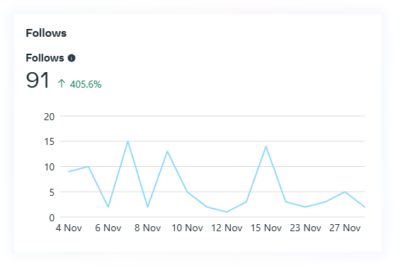Click the line peak above 15 Nov
The width and height of the screenshot is (410, 280).
click(x=266, y=146)
